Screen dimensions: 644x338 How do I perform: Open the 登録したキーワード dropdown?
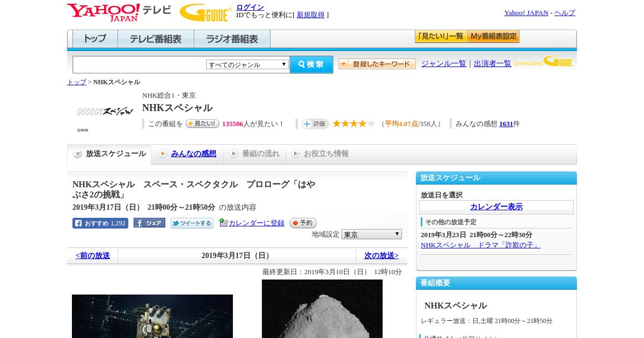(377, 64)
